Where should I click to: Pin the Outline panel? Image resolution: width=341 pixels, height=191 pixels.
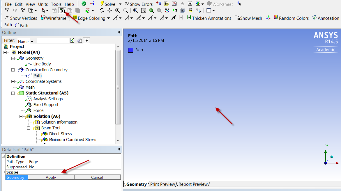(x=119, y=32)
